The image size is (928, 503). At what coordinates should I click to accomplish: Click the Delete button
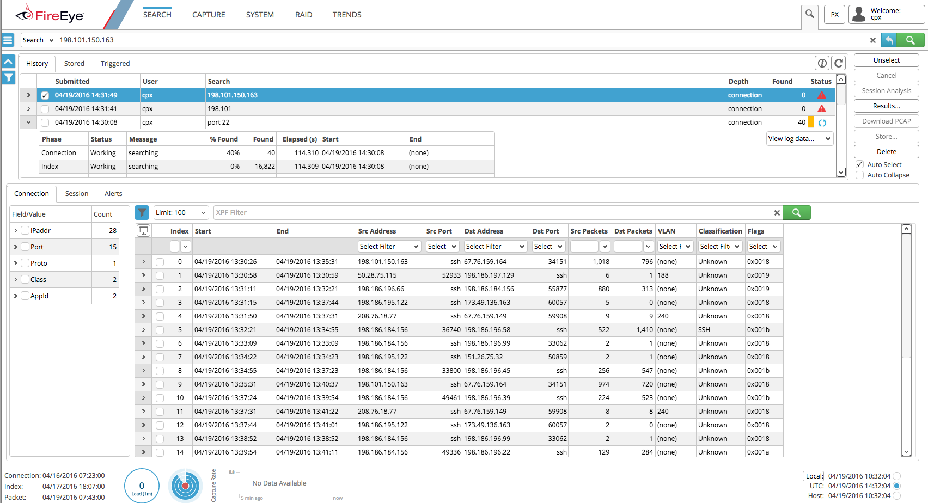(886, 151)
